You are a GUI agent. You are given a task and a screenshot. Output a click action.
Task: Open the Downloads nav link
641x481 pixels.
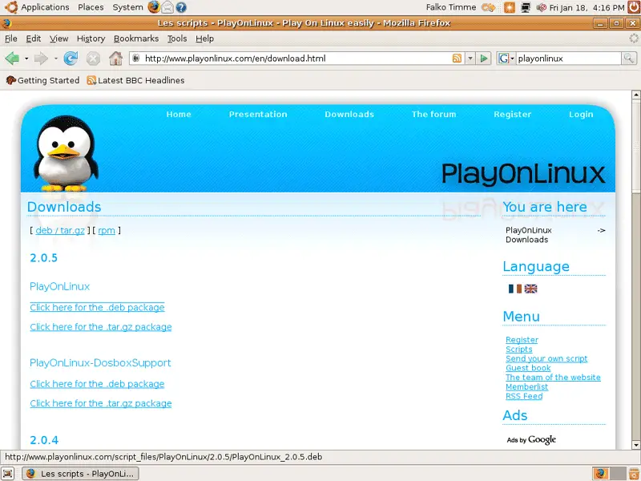pyautogui.click(x=349, y=114)
